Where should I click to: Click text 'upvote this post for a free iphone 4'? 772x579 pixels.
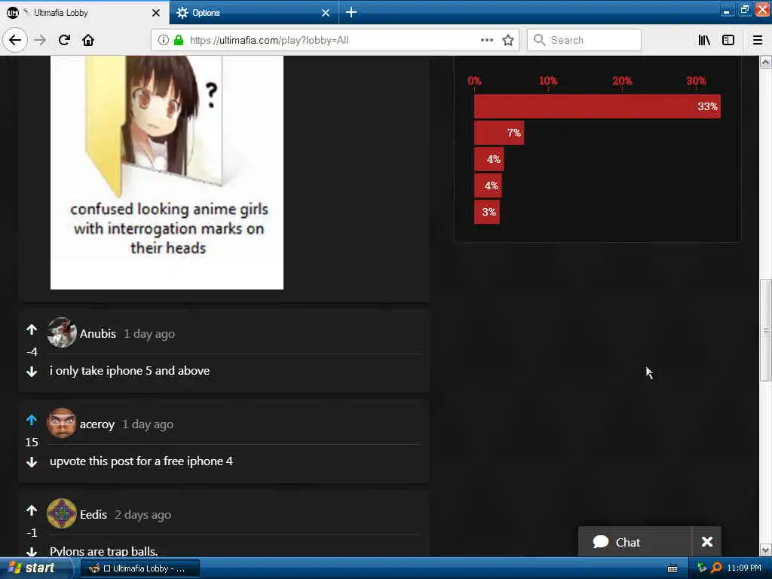coord(141,461)
